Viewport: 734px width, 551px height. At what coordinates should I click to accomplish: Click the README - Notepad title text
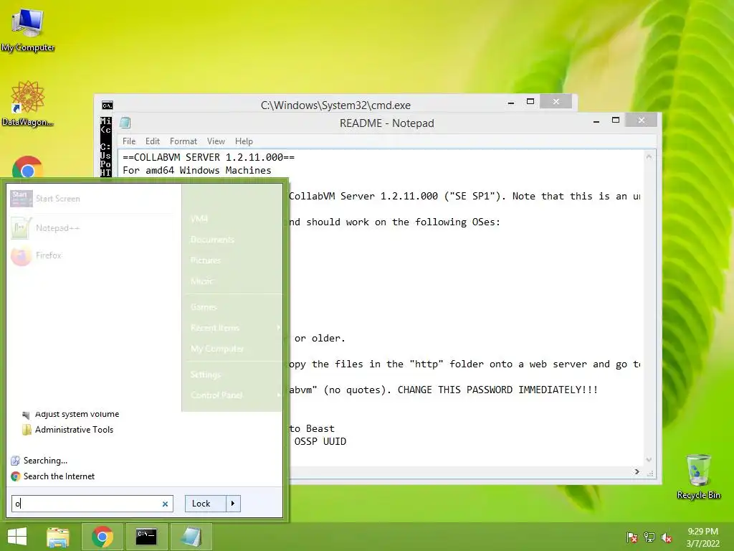(386, 123)
